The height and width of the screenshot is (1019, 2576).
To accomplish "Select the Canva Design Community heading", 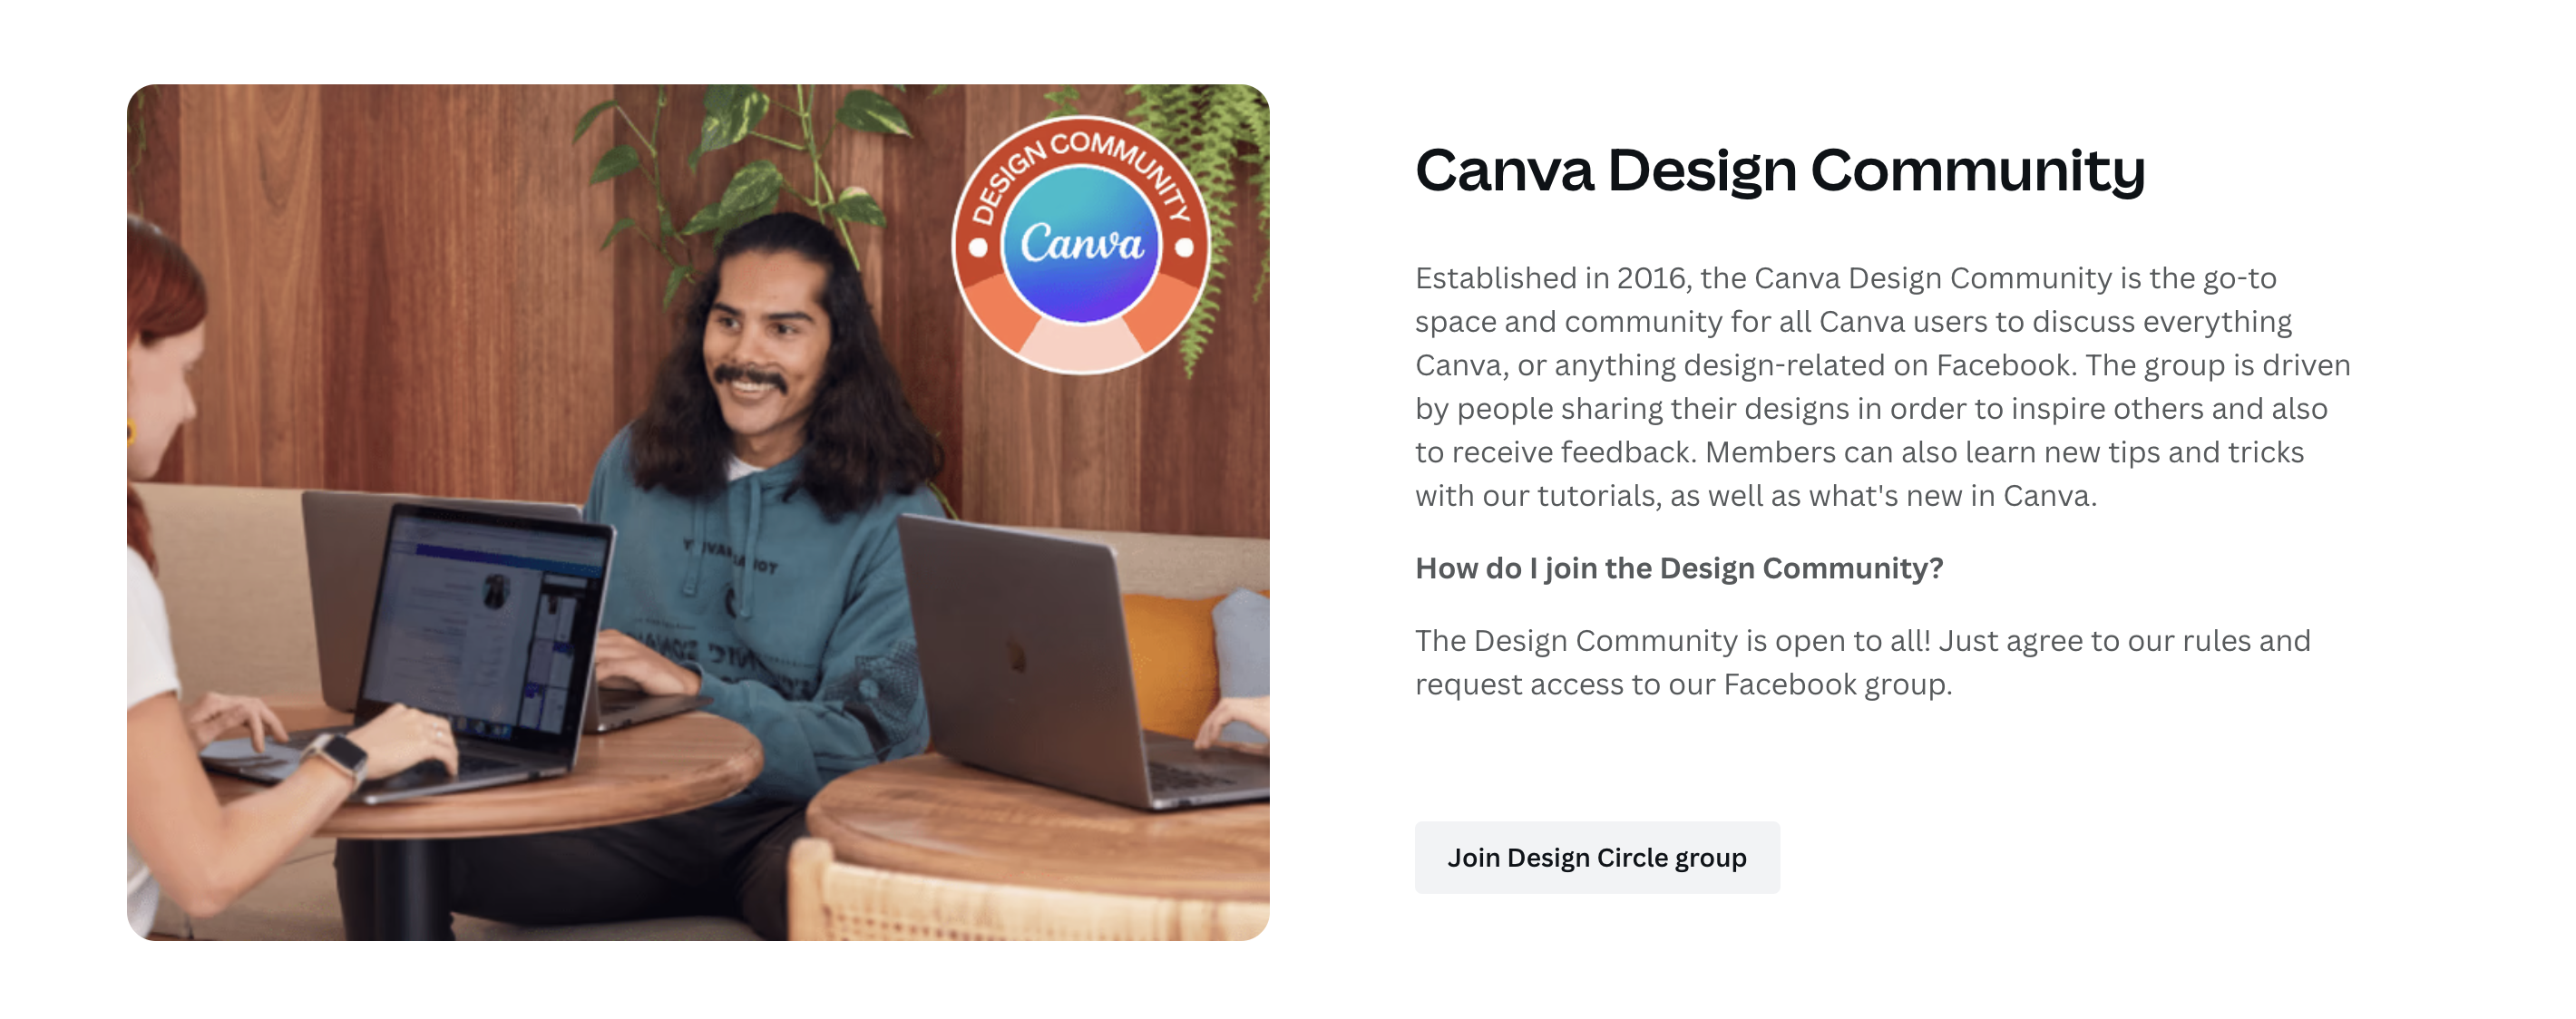I will 1780,170.
